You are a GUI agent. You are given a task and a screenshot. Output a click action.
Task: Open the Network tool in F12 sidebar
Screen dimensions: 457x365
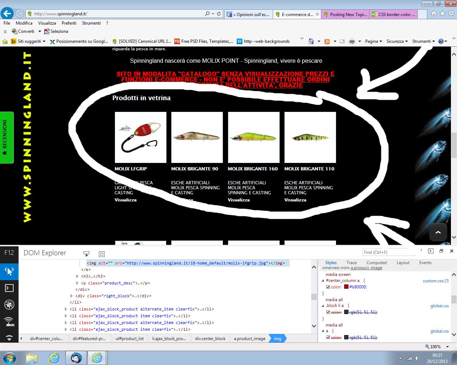(9, 321)
